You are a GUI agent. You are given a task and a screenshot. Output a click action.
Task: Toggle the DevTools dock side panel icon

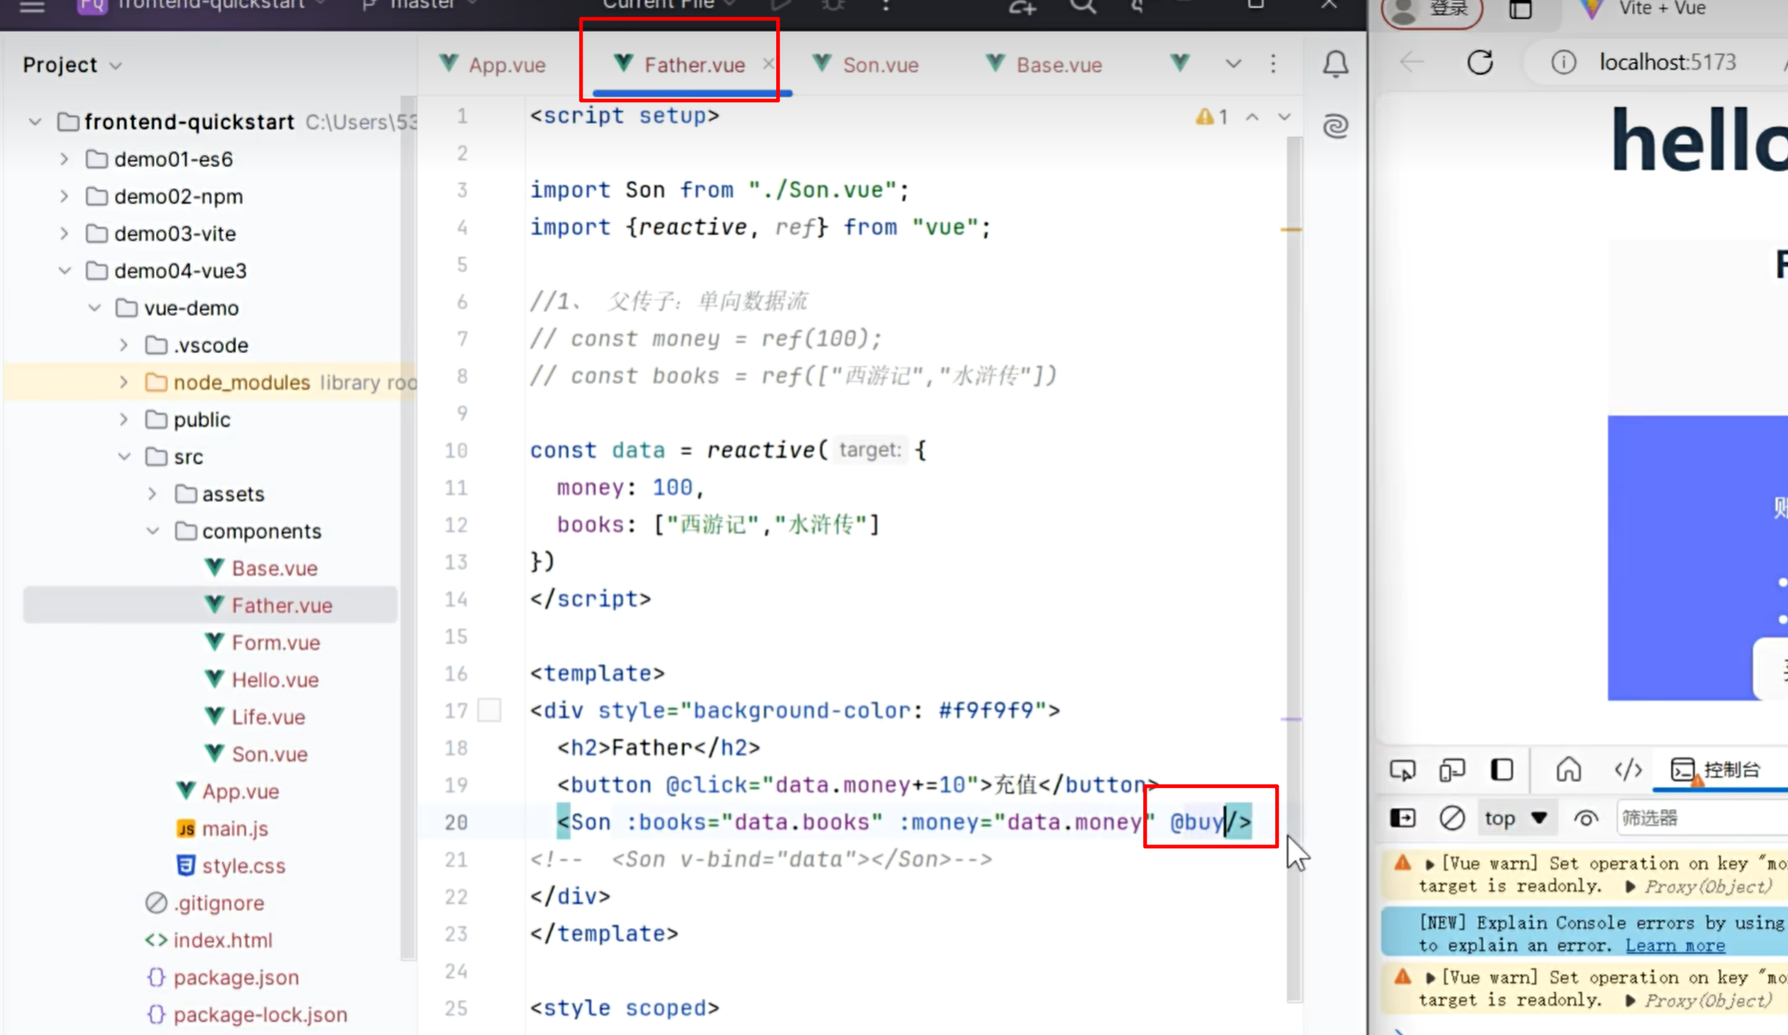click(x=1502, y=770)
